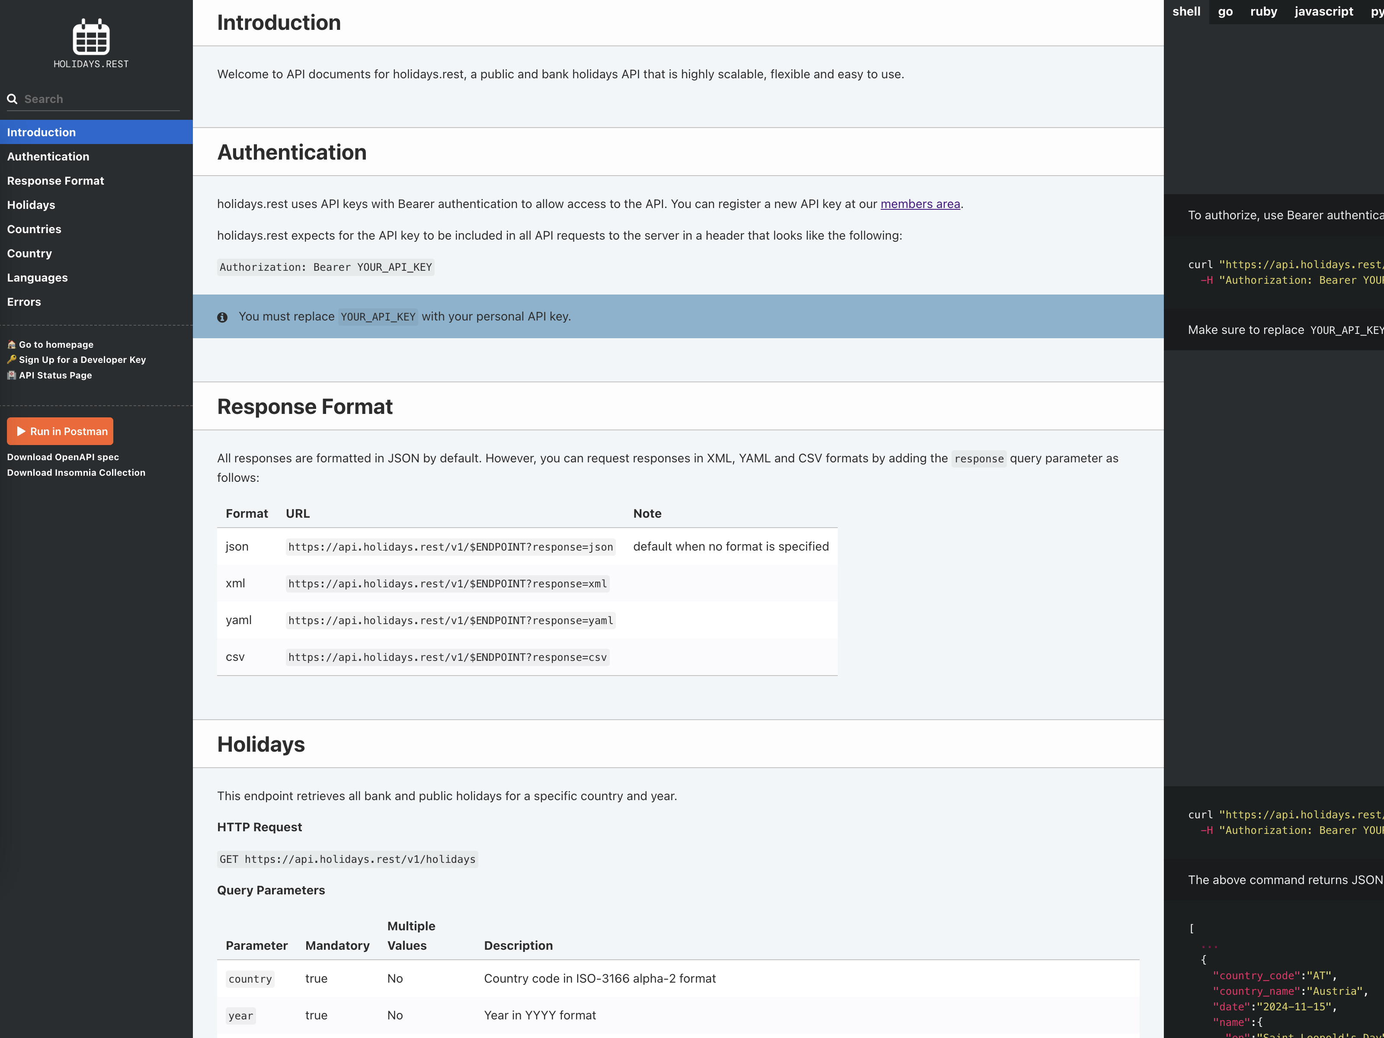Image resolution: width=1384 pixels, height=1038 pixels.
Task: Open the Countries sidebar entry
Action: 96,229
